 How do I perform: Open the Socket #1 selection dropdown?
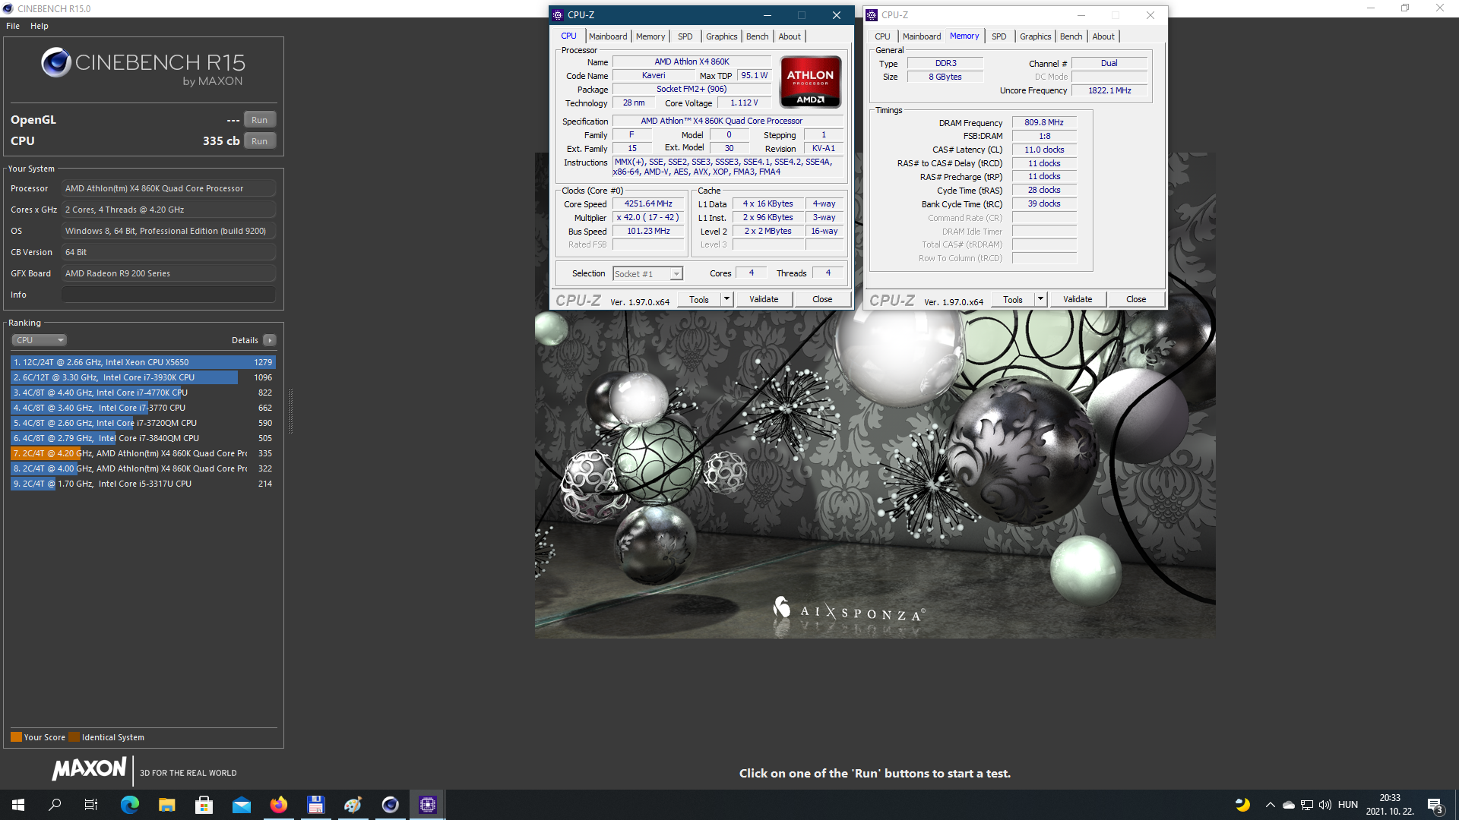tap(648, 274)
